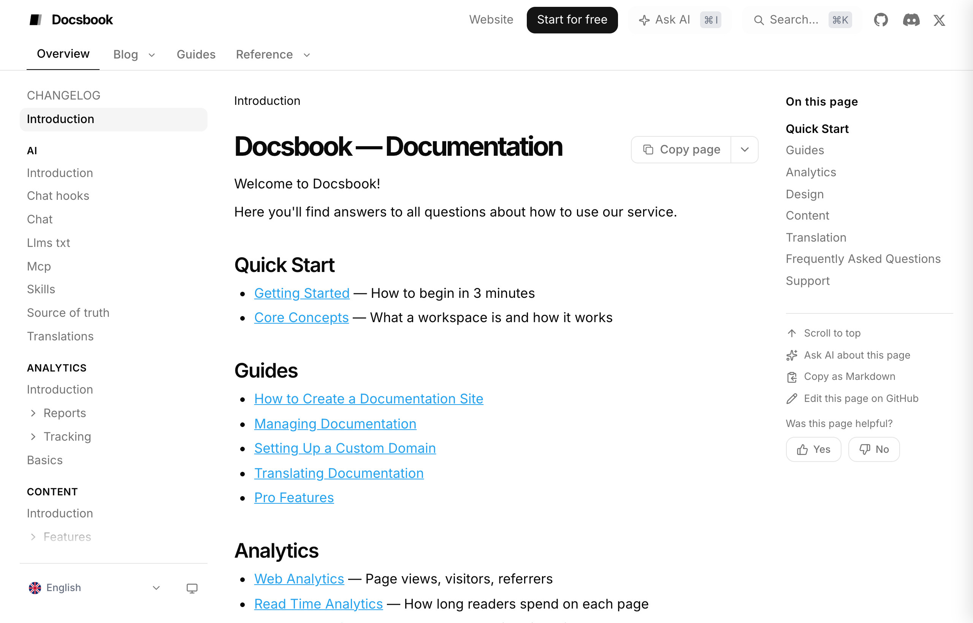Image resolution: width=973 pixels, height=623 pixels.
Task: Click Ask AI about this page text
Action: click(x=857, y=355)
